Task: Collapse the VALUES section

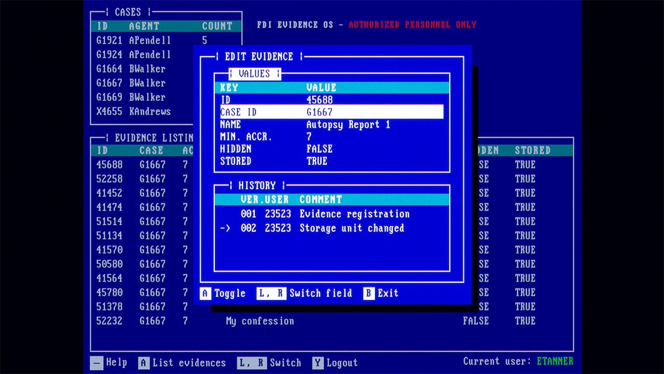Action: point(255,73)
